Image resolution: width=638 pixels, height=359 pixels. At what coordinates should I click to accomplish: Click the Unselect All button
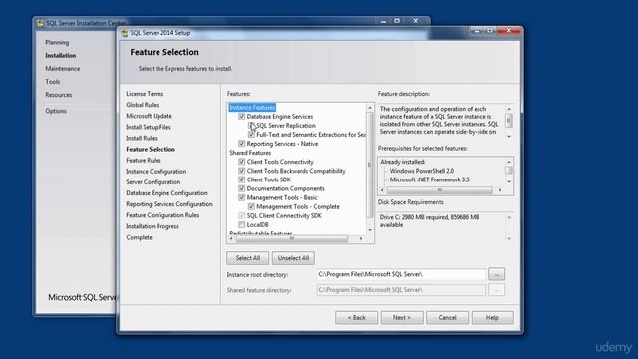point(293,258)
